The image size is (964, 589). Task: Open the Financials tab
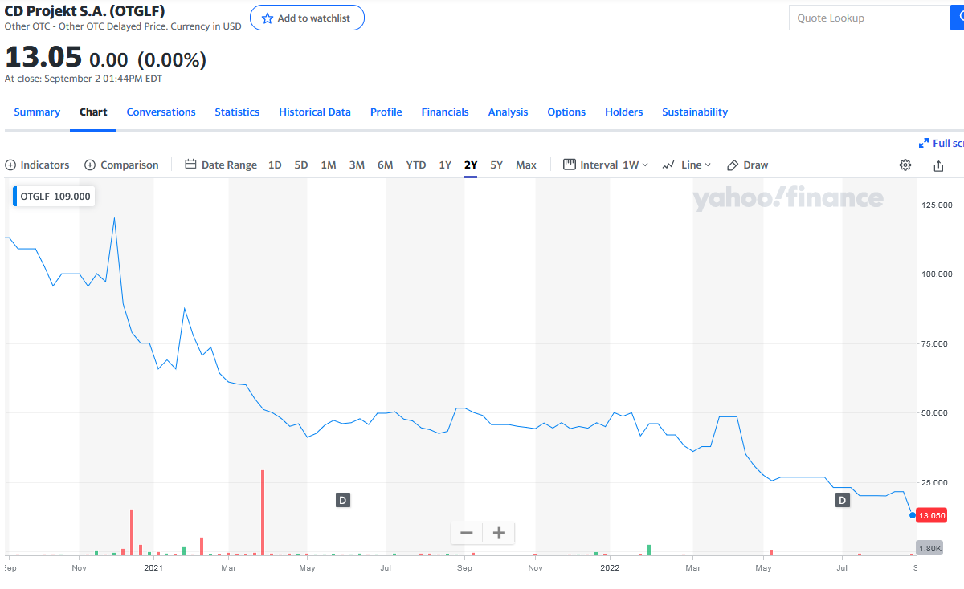tap(445, 112)
